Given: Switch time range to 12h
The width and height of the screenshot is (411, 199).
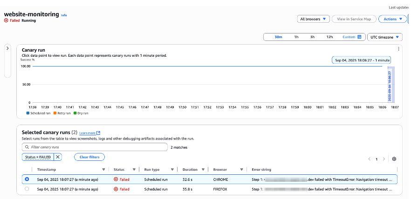Looking at the screenshot, I should tap(329, 37).
